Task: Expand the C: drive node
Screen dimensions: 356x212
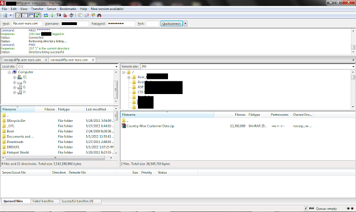Action: click(x=14, y=77)
